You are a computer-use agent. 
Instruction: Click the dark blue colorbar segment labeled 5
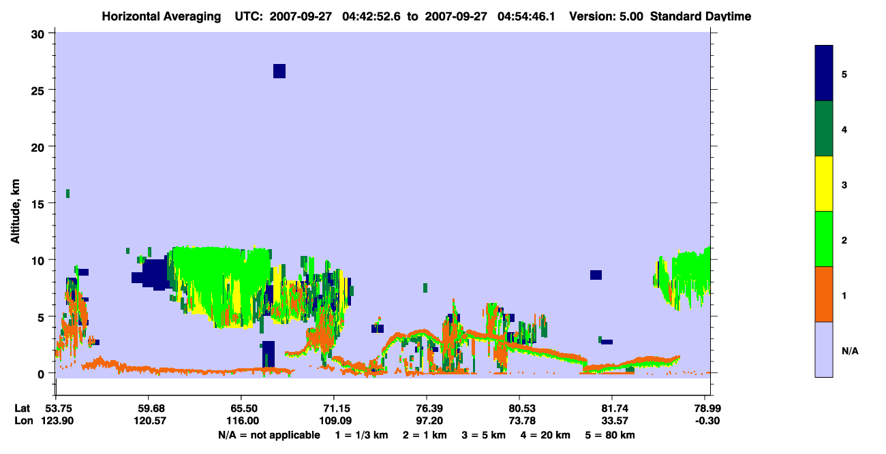click(824, 74)
